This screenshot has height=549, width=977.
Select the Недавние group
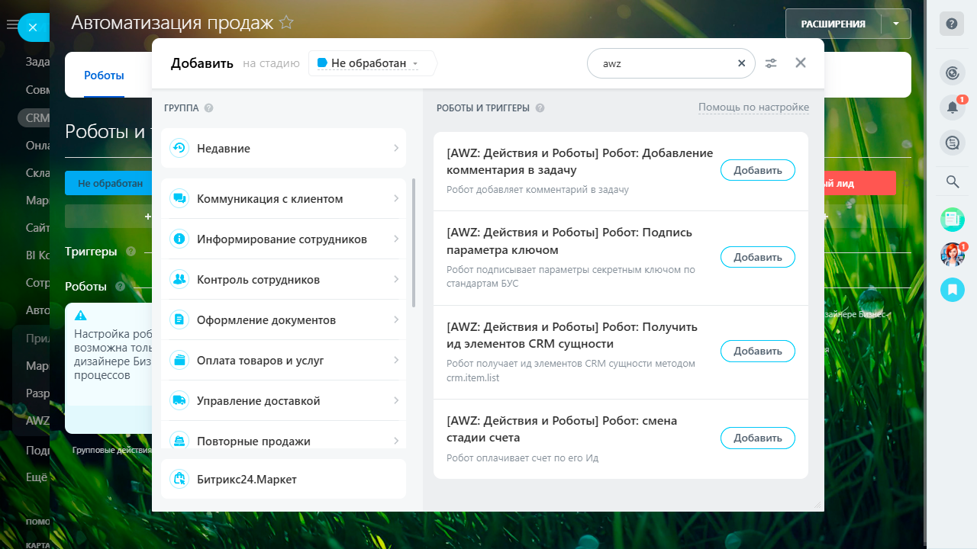283,149
